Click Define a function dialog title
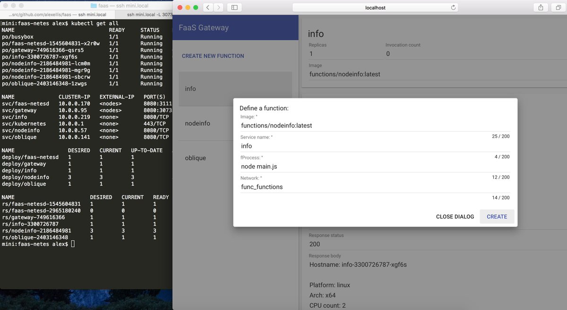Screen dimensions: 567x310 coord(264,108)
